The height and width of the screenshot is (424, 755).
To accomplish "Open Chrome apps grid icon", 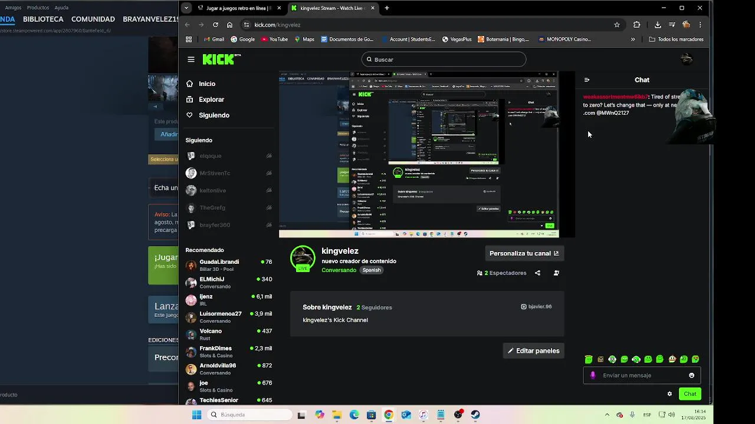I will coord(189,39).
